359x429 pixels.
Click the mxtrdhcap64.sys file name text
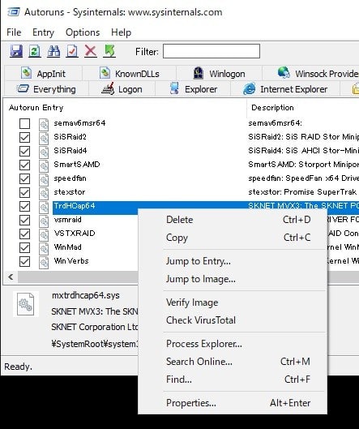click(x=86, y=295)
